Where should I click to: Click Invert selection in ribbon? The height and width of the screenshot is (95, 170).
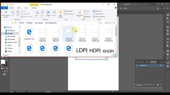[99, 17]
